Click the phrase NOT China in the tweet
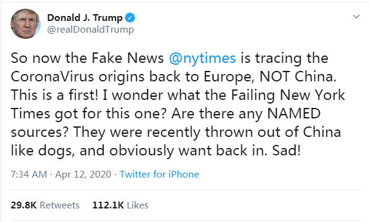This screenshot has width=369, height=222. tap(297, 76)
